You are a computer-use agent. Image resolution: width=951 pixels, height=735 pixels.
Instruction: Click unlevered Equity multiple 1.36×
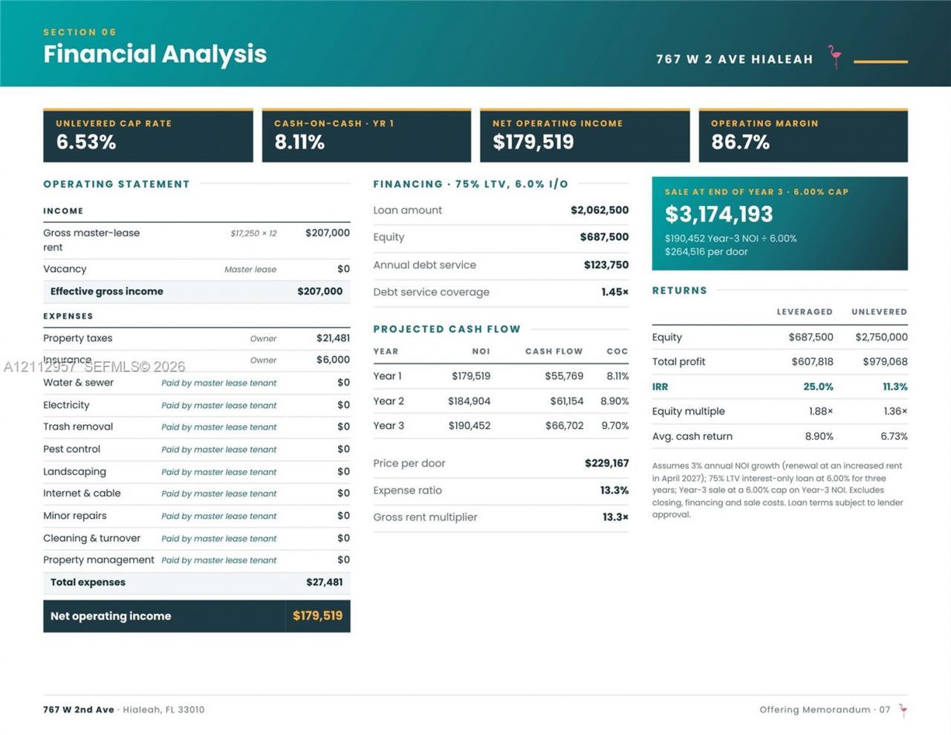[x=895, y=411]
